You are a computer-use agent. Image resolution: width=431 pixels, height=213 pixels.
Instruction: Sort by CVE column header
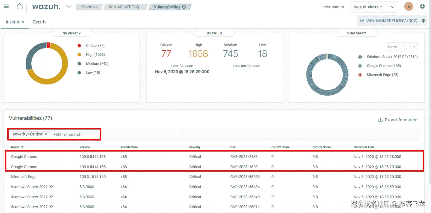pos(233,147)
